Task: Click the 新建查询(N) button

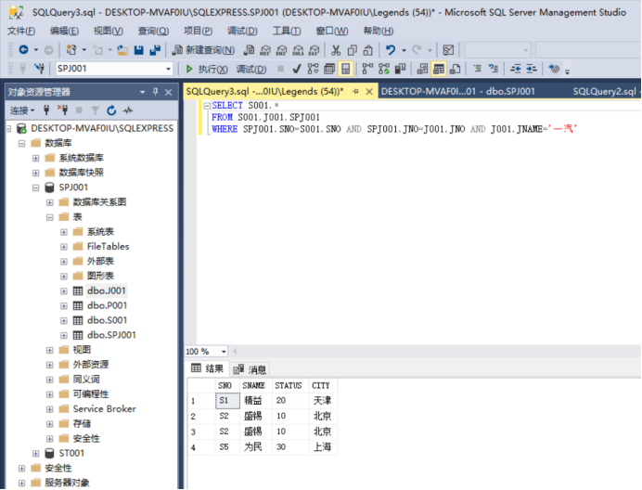Action: click(x=203, y=50)
